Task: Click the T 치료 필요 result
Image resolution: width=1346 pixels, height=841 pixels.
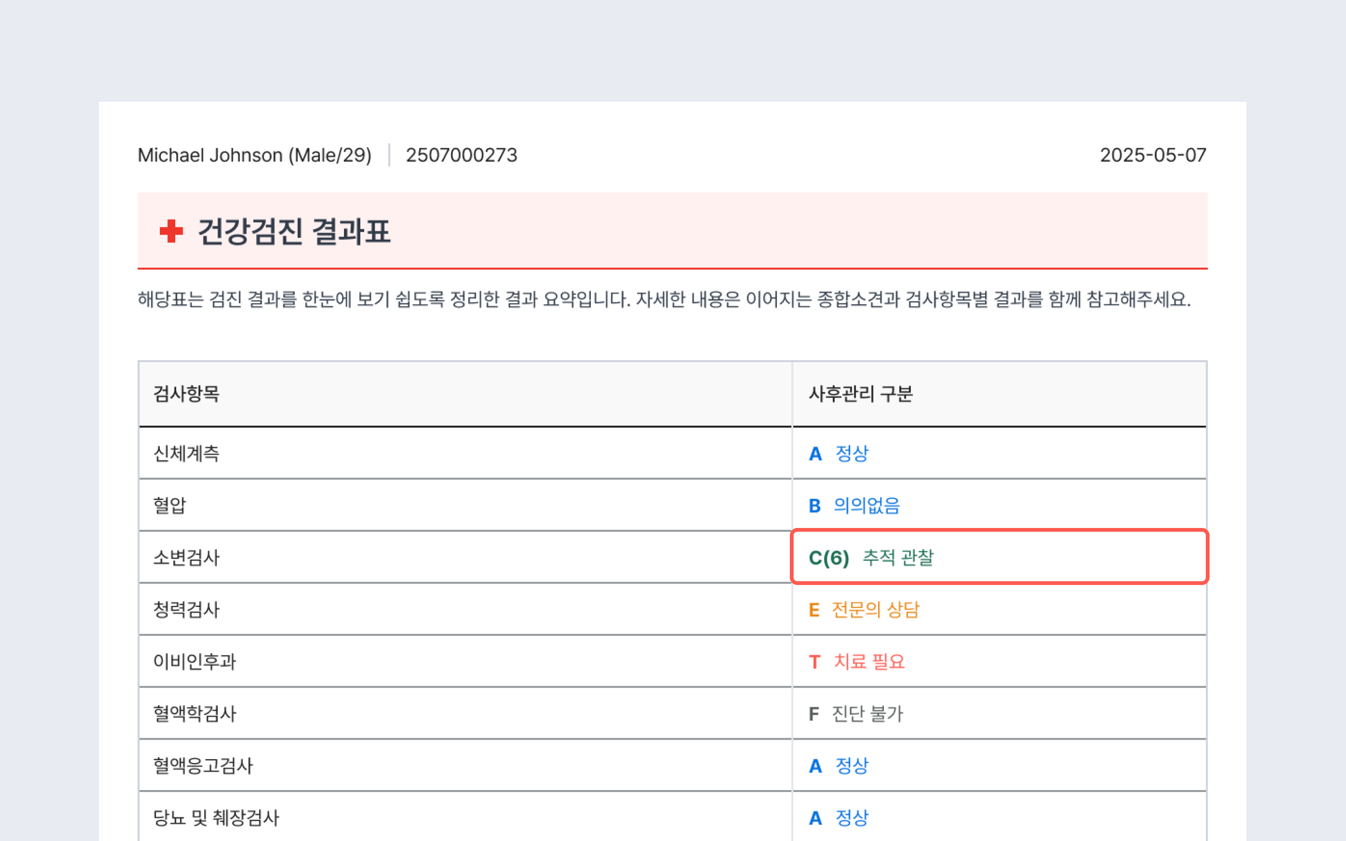Action: coord(857,661)
